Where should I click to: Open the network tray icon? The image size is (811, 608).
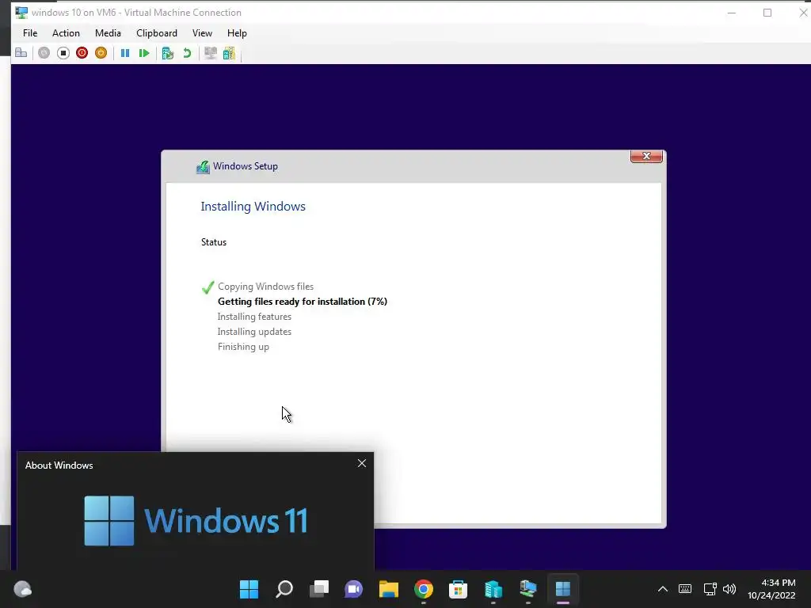click(710, 589)
